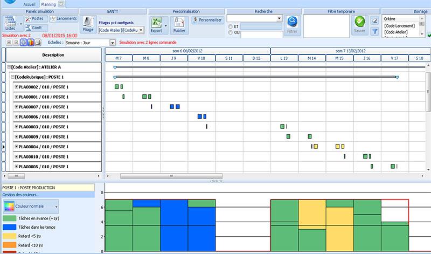Collapse the CodeRubrique POSTE 1 node

(x=12, y=77)
